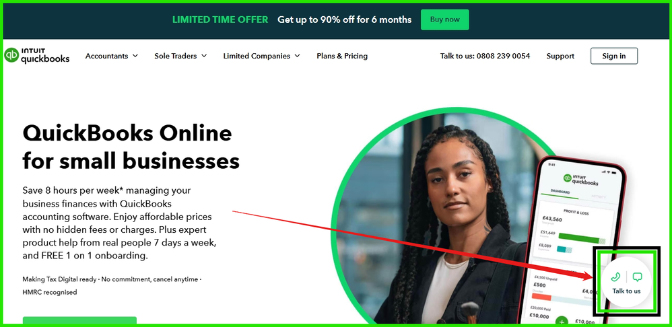672x327 pixels.
Task: Click the QuickBooks logo on the phone mockup
Action: (x=580, y=180)
